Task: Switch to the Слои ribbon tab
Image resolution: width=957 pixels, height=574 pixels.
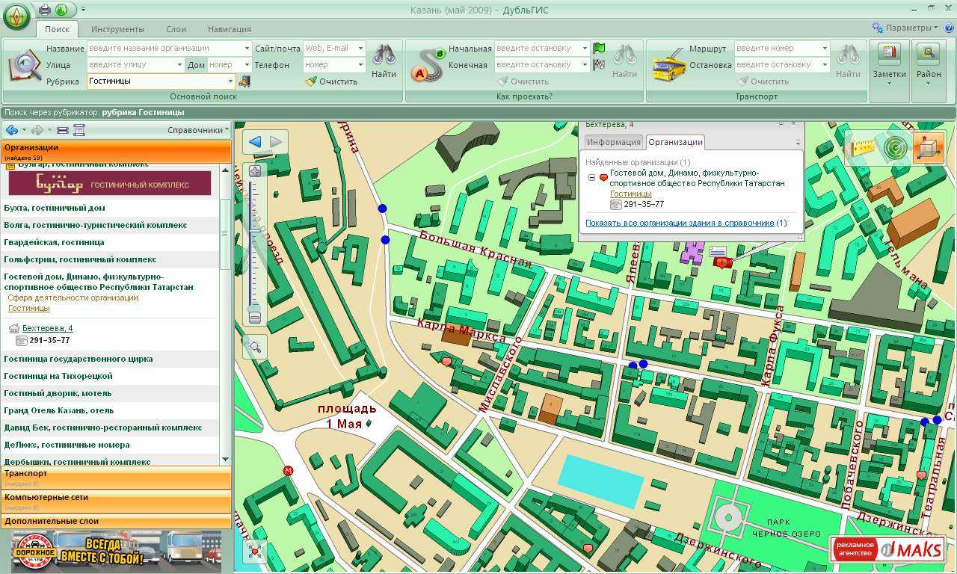Action: point(176,29)
